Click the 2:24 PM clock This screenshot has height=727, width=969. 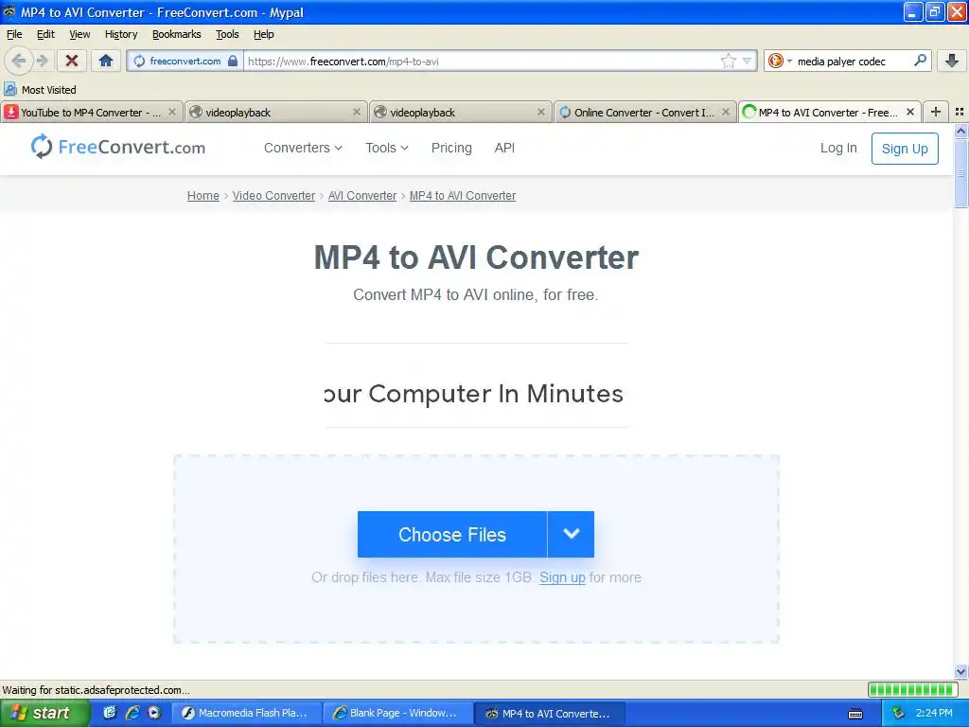[x=933, y=713]
